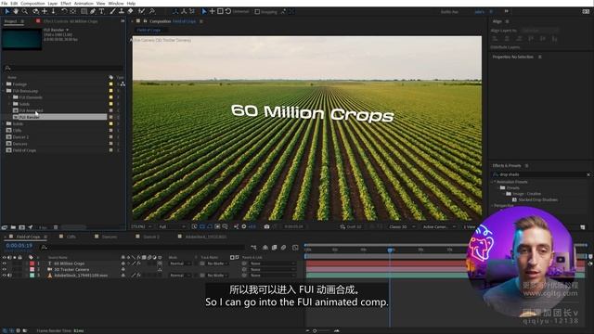Open track matte dropdown for AdobeStock layer

[x=218, y=276]
